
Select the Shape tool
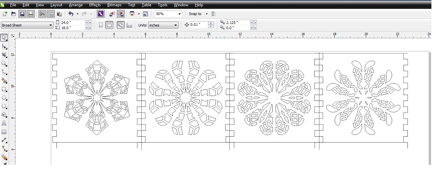(x=4, y=47)
